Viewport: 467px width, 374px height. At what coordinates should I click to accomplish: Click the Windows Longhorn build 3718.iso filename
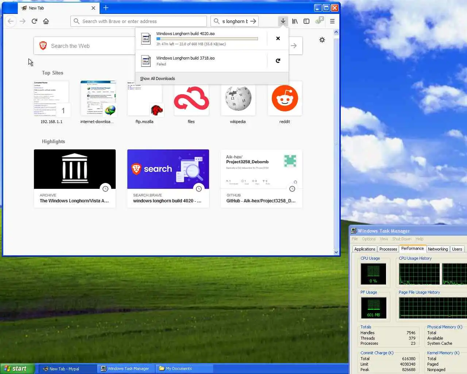(185, 58)
